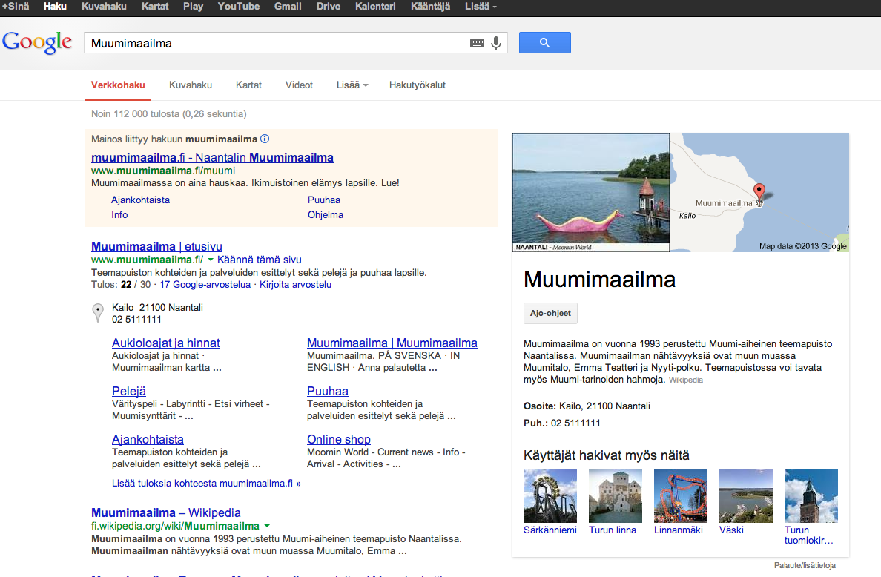Click Käännä tämä sivu translate link

260,260
